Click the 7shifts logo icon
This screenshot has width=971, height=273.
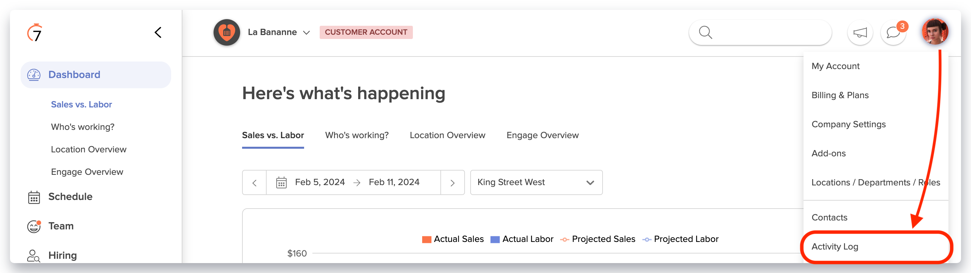click(35, 33)
